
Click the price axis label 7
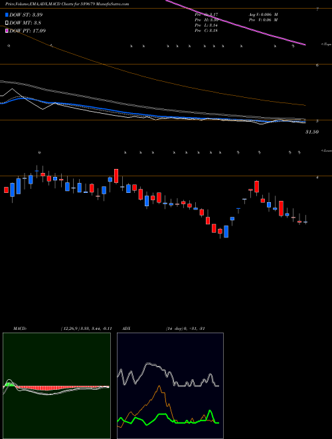click(317, 9)
